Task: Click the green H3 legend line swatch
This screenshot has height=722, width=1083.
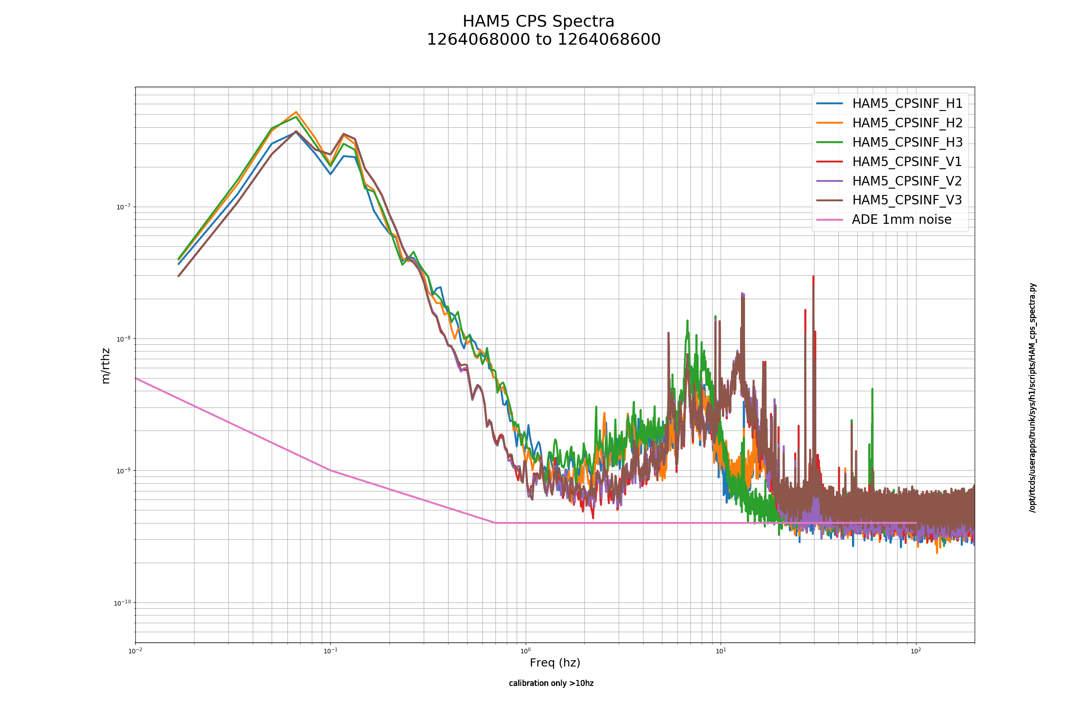Action: 830,142
